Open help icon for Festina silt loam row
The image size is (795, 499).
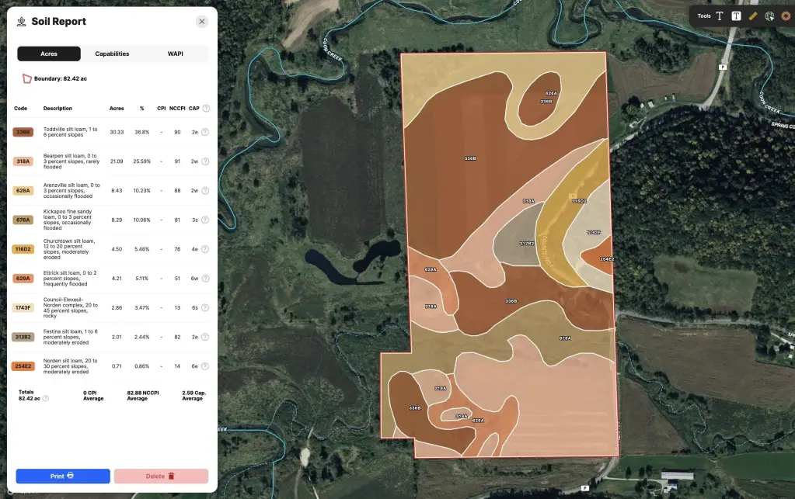coord(205,337)
